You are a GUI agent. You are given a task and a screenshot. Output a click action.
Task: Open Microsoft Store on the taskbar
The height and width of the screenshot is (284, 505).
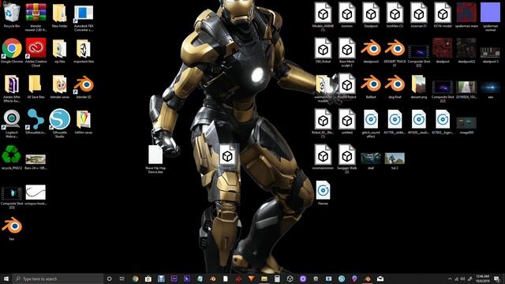pyautogui.click(x=148, y=278)
